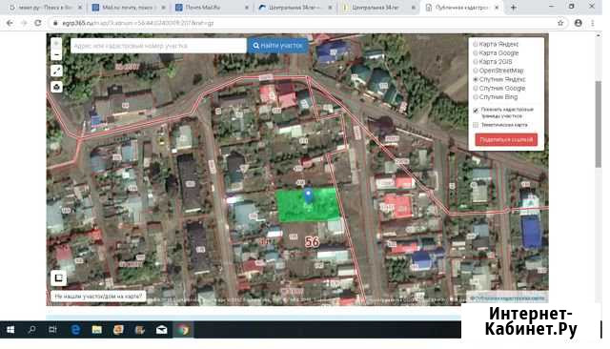Focus the address or cadastral number field
The height and width of the screenshot is (349, 610).
(158, 46)
